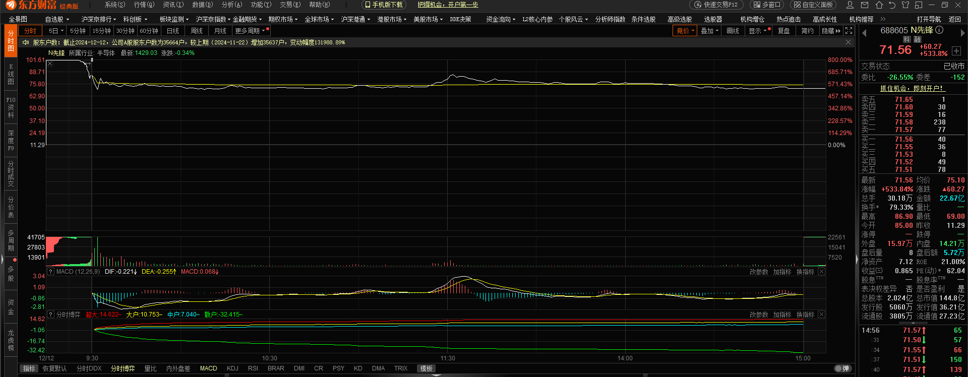This screenshot has width=968, height=377.
Task: Follow the 抓住机会, 即刻开户 link
Action: pos(911,88)
